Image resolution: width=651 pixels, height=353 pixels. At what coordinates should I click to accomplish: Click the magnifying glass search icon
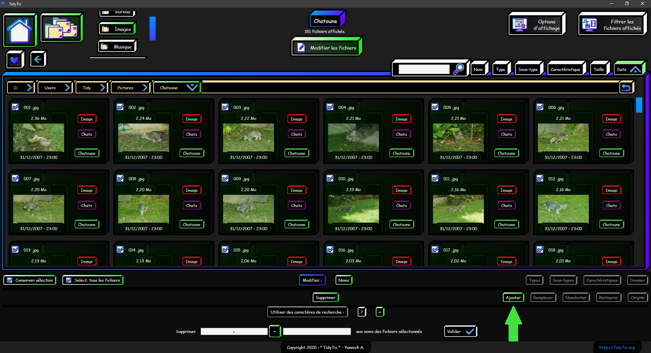tap(458, 69)
